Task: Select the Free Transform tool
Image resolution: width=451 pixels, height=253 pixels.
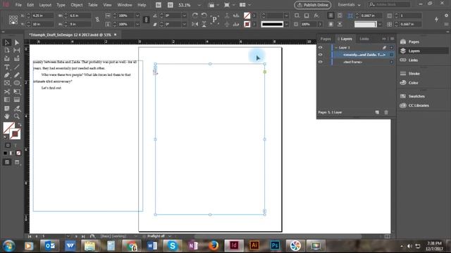Action: click(17, 92)
